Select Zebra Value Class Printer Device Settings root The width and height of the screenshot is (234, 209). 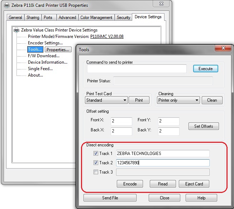[x=59, y=30]
